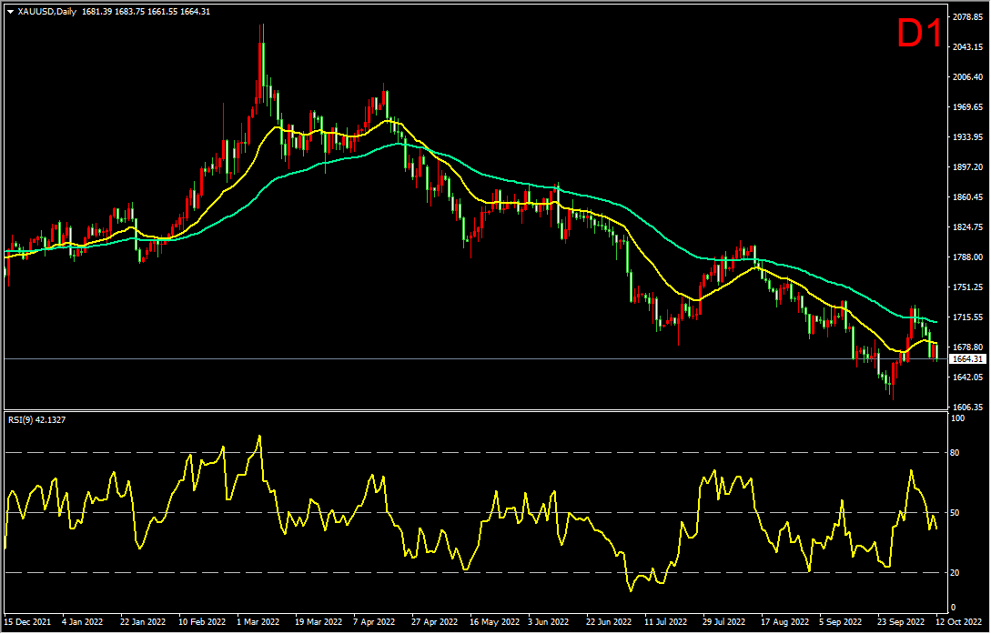Click the 3 Jun 2022 date label
The height and width of the screenshot is (634, 991).
549,622
